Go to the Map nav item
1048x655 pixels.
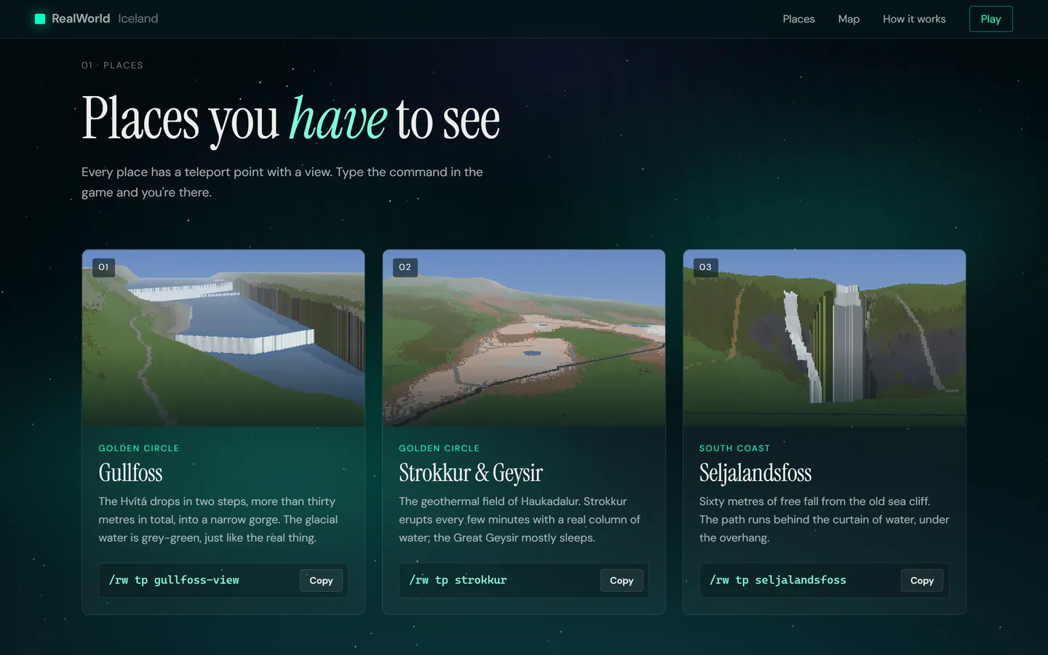(x=849, y=19)
